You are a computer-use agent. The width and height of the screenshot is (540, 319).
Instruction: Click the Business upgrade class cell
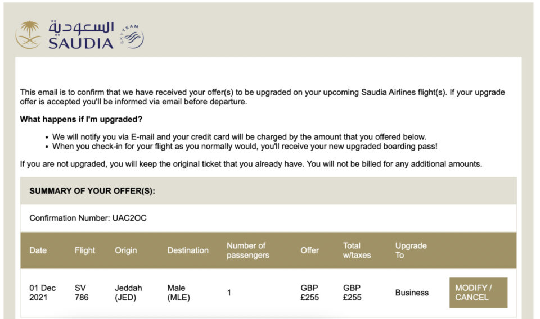click(412, 293)
